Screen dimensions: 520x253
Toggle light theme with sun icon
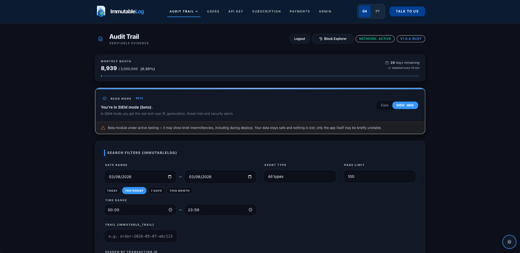pyautogui.click(x=509, y=242)
